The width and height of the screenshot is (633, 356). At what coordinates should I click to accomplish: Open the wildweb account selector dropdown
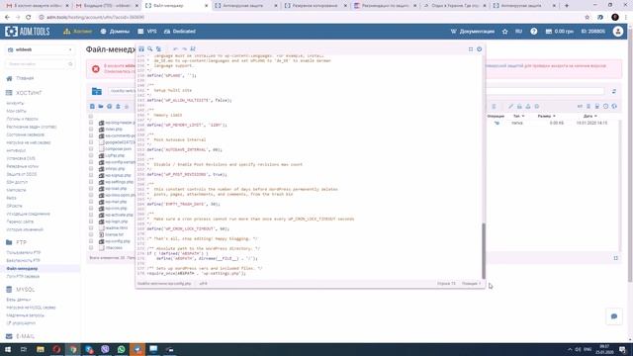pyautogui.click(x=40, y=49)
